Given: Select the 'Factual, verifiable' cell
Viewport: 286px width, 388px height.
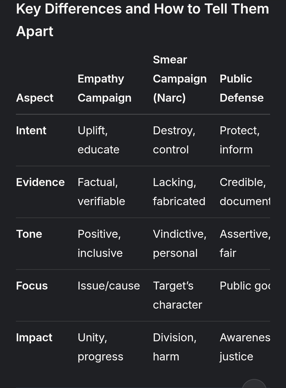Looking at the screenshot, I should [x=101, y=192].
